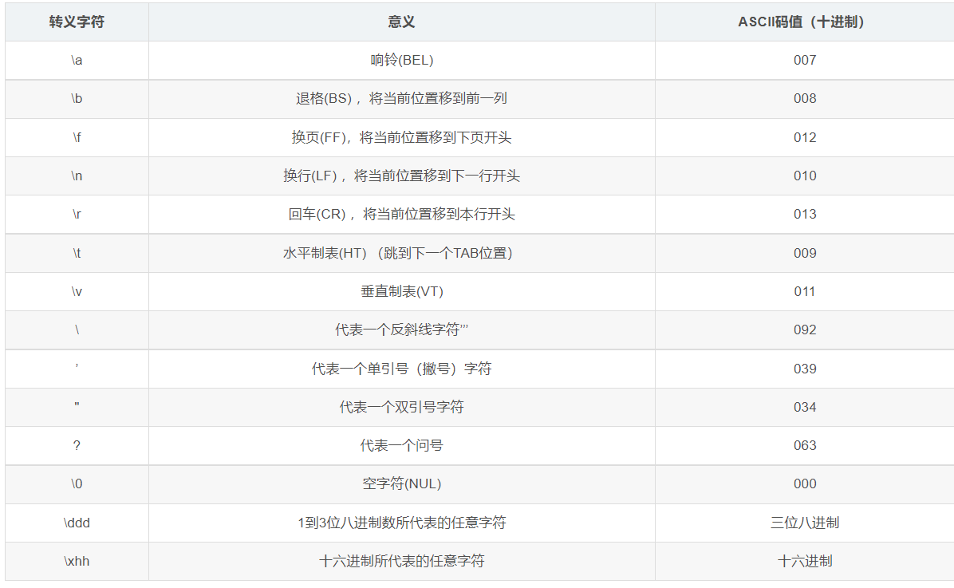This screenshot has width=954, height=588.
Task: Click the 换行(LF) description cell
Action: click(401, 176)
